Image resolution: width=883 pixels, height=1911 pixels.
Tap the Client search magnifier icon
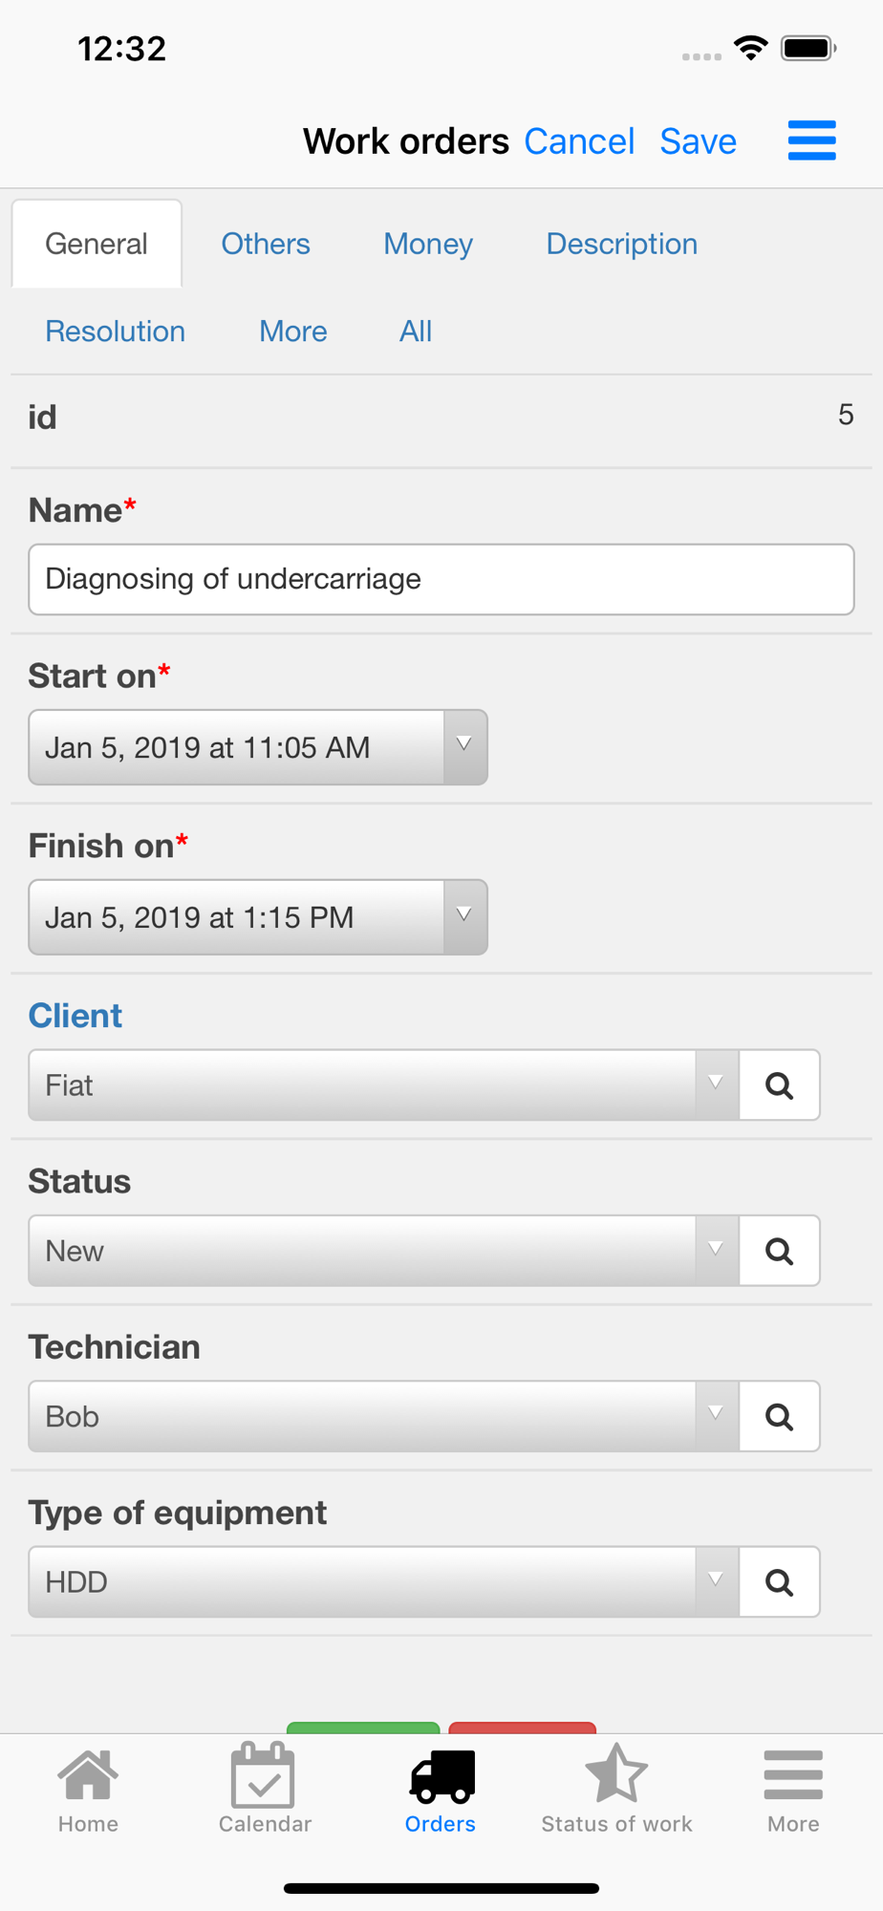tap(779, 1085)
